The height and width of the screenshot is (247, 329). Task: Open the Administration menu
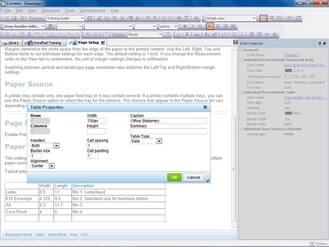[x=93, y=10]
